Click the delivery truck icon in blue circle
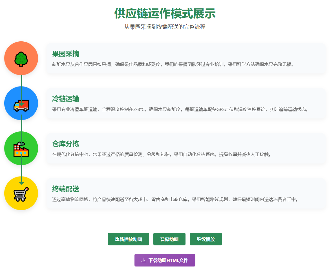Screen dimensions: 329x271 tap(21, 105)
